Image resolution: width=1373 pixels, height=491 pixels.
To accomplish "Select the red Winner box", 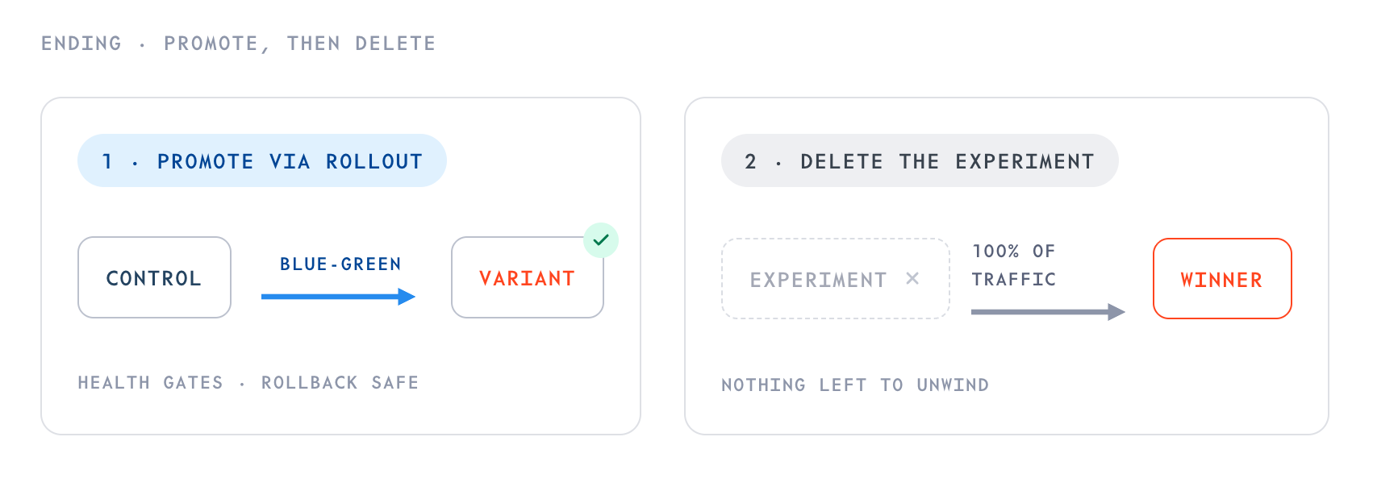I will [1222, 278].
